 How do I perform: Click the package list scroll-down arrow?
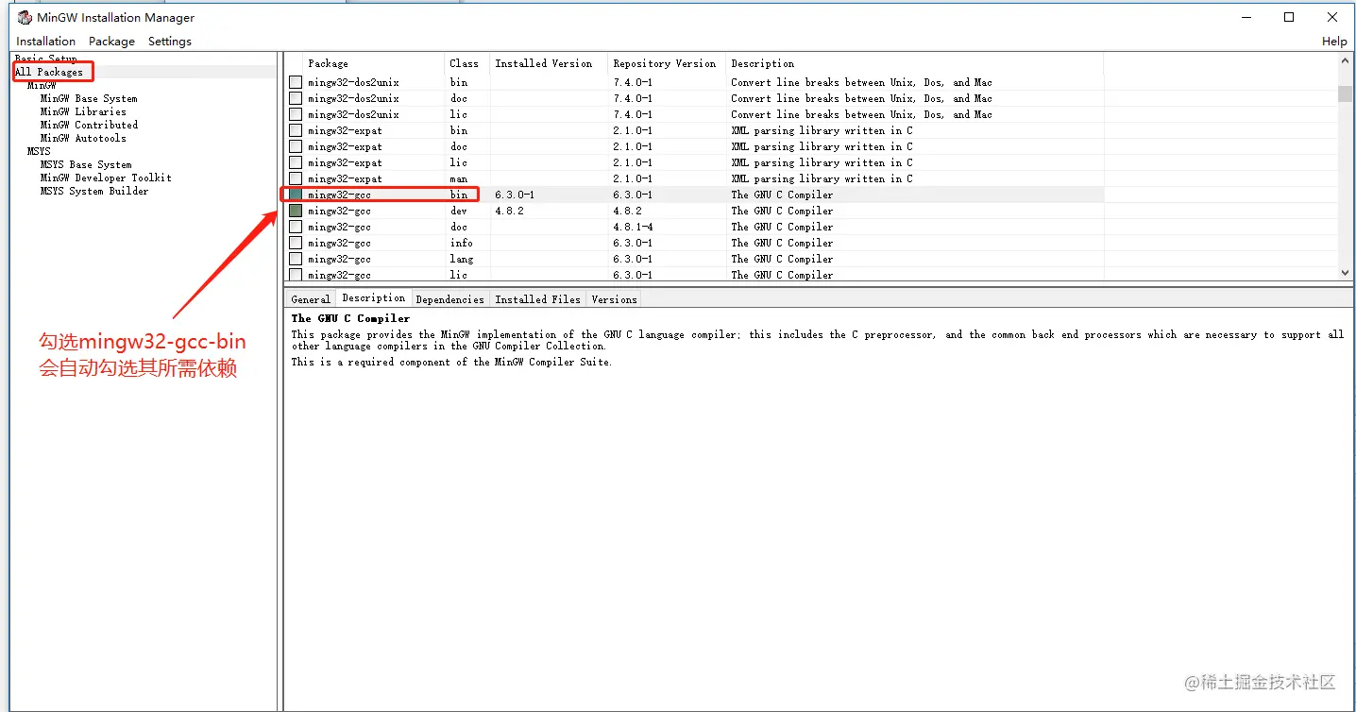(x=1346, y=272)
